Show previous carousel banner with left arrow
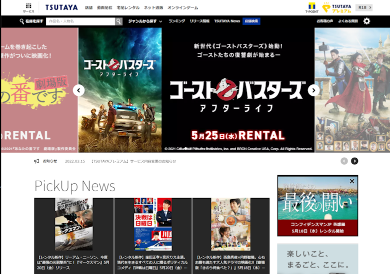The height and width of the screenshot is (274, 390). tap(78, 90)
